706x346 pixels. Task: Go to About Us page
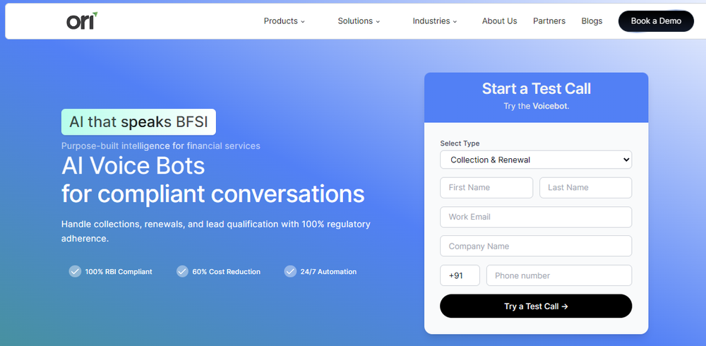500,21
